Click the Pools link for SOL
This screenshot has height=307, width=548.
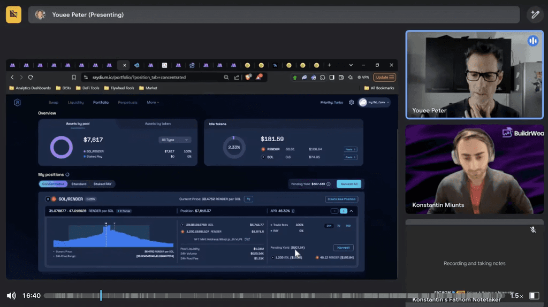click(350, 157)
